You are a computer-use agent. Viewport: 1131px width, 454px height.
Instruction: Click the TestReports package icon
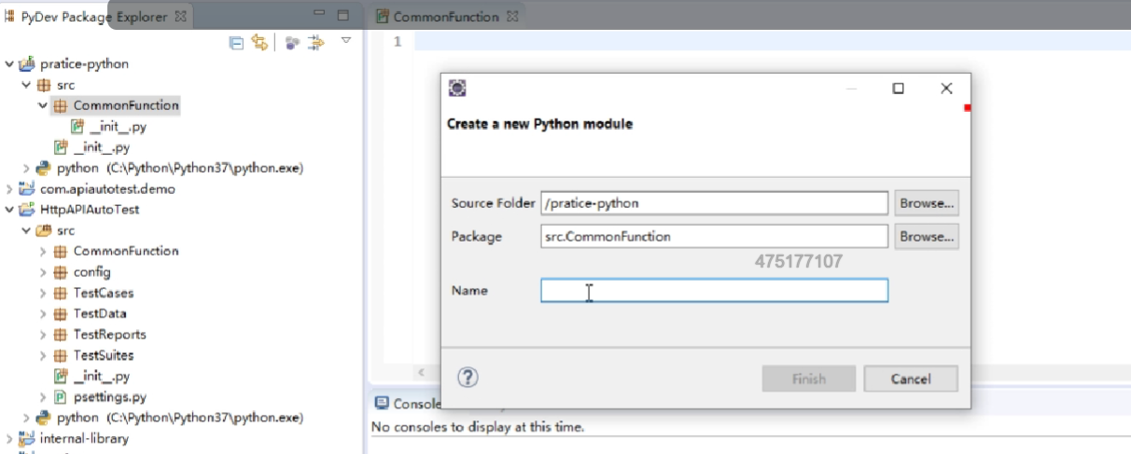[x=61, y=335]
